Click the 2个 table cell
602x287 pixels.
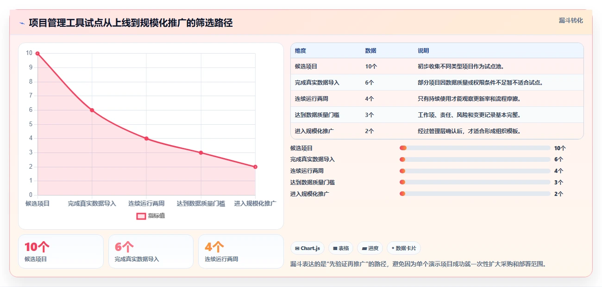pos(370,131)
